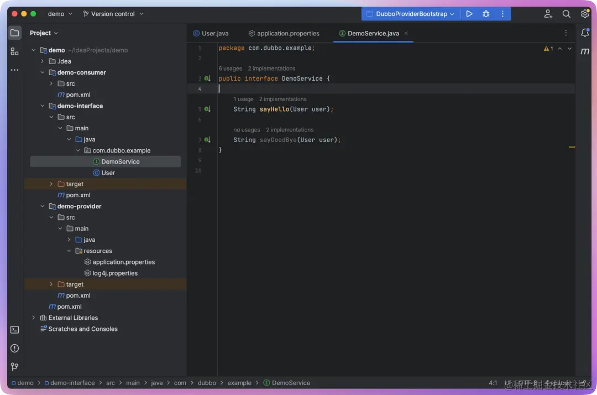
Task: Collapse the demo root project node
Action: 34,50
